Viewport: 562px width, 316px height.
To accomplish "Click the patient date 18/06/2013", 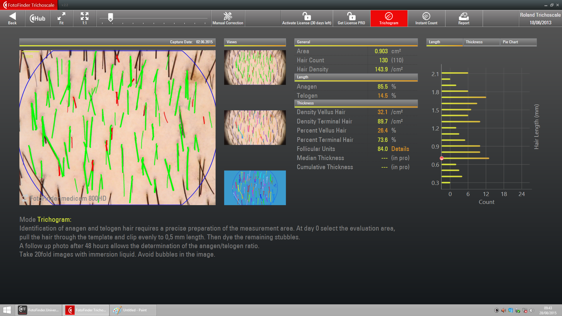I will [x=540, y=23].
